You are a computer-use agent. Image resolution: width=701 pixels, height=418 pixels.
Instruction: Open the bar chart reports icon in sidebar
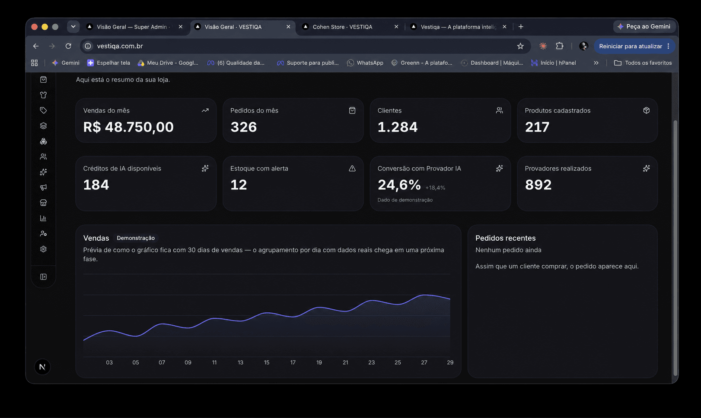tap(43, 218)
